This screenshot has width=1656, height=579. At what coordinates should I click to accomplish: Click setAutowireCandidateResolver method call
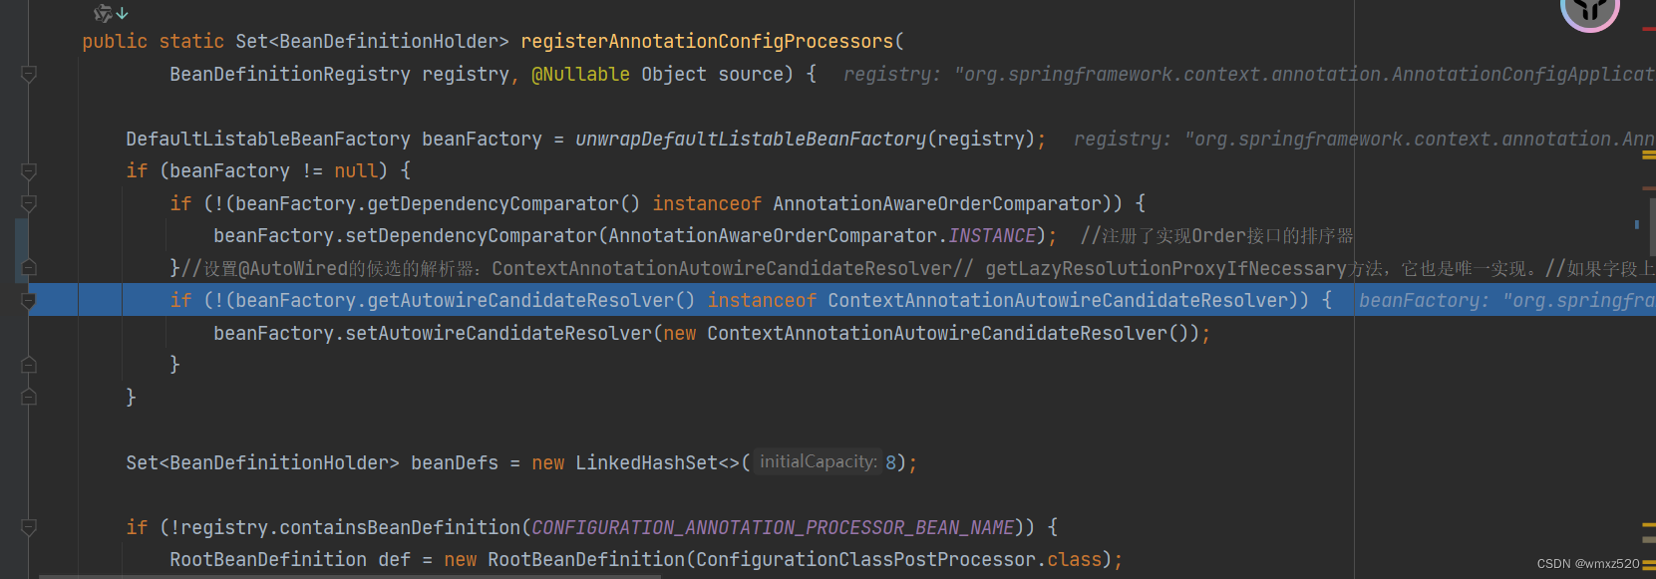pyautogui.click(x=498, y=333)
